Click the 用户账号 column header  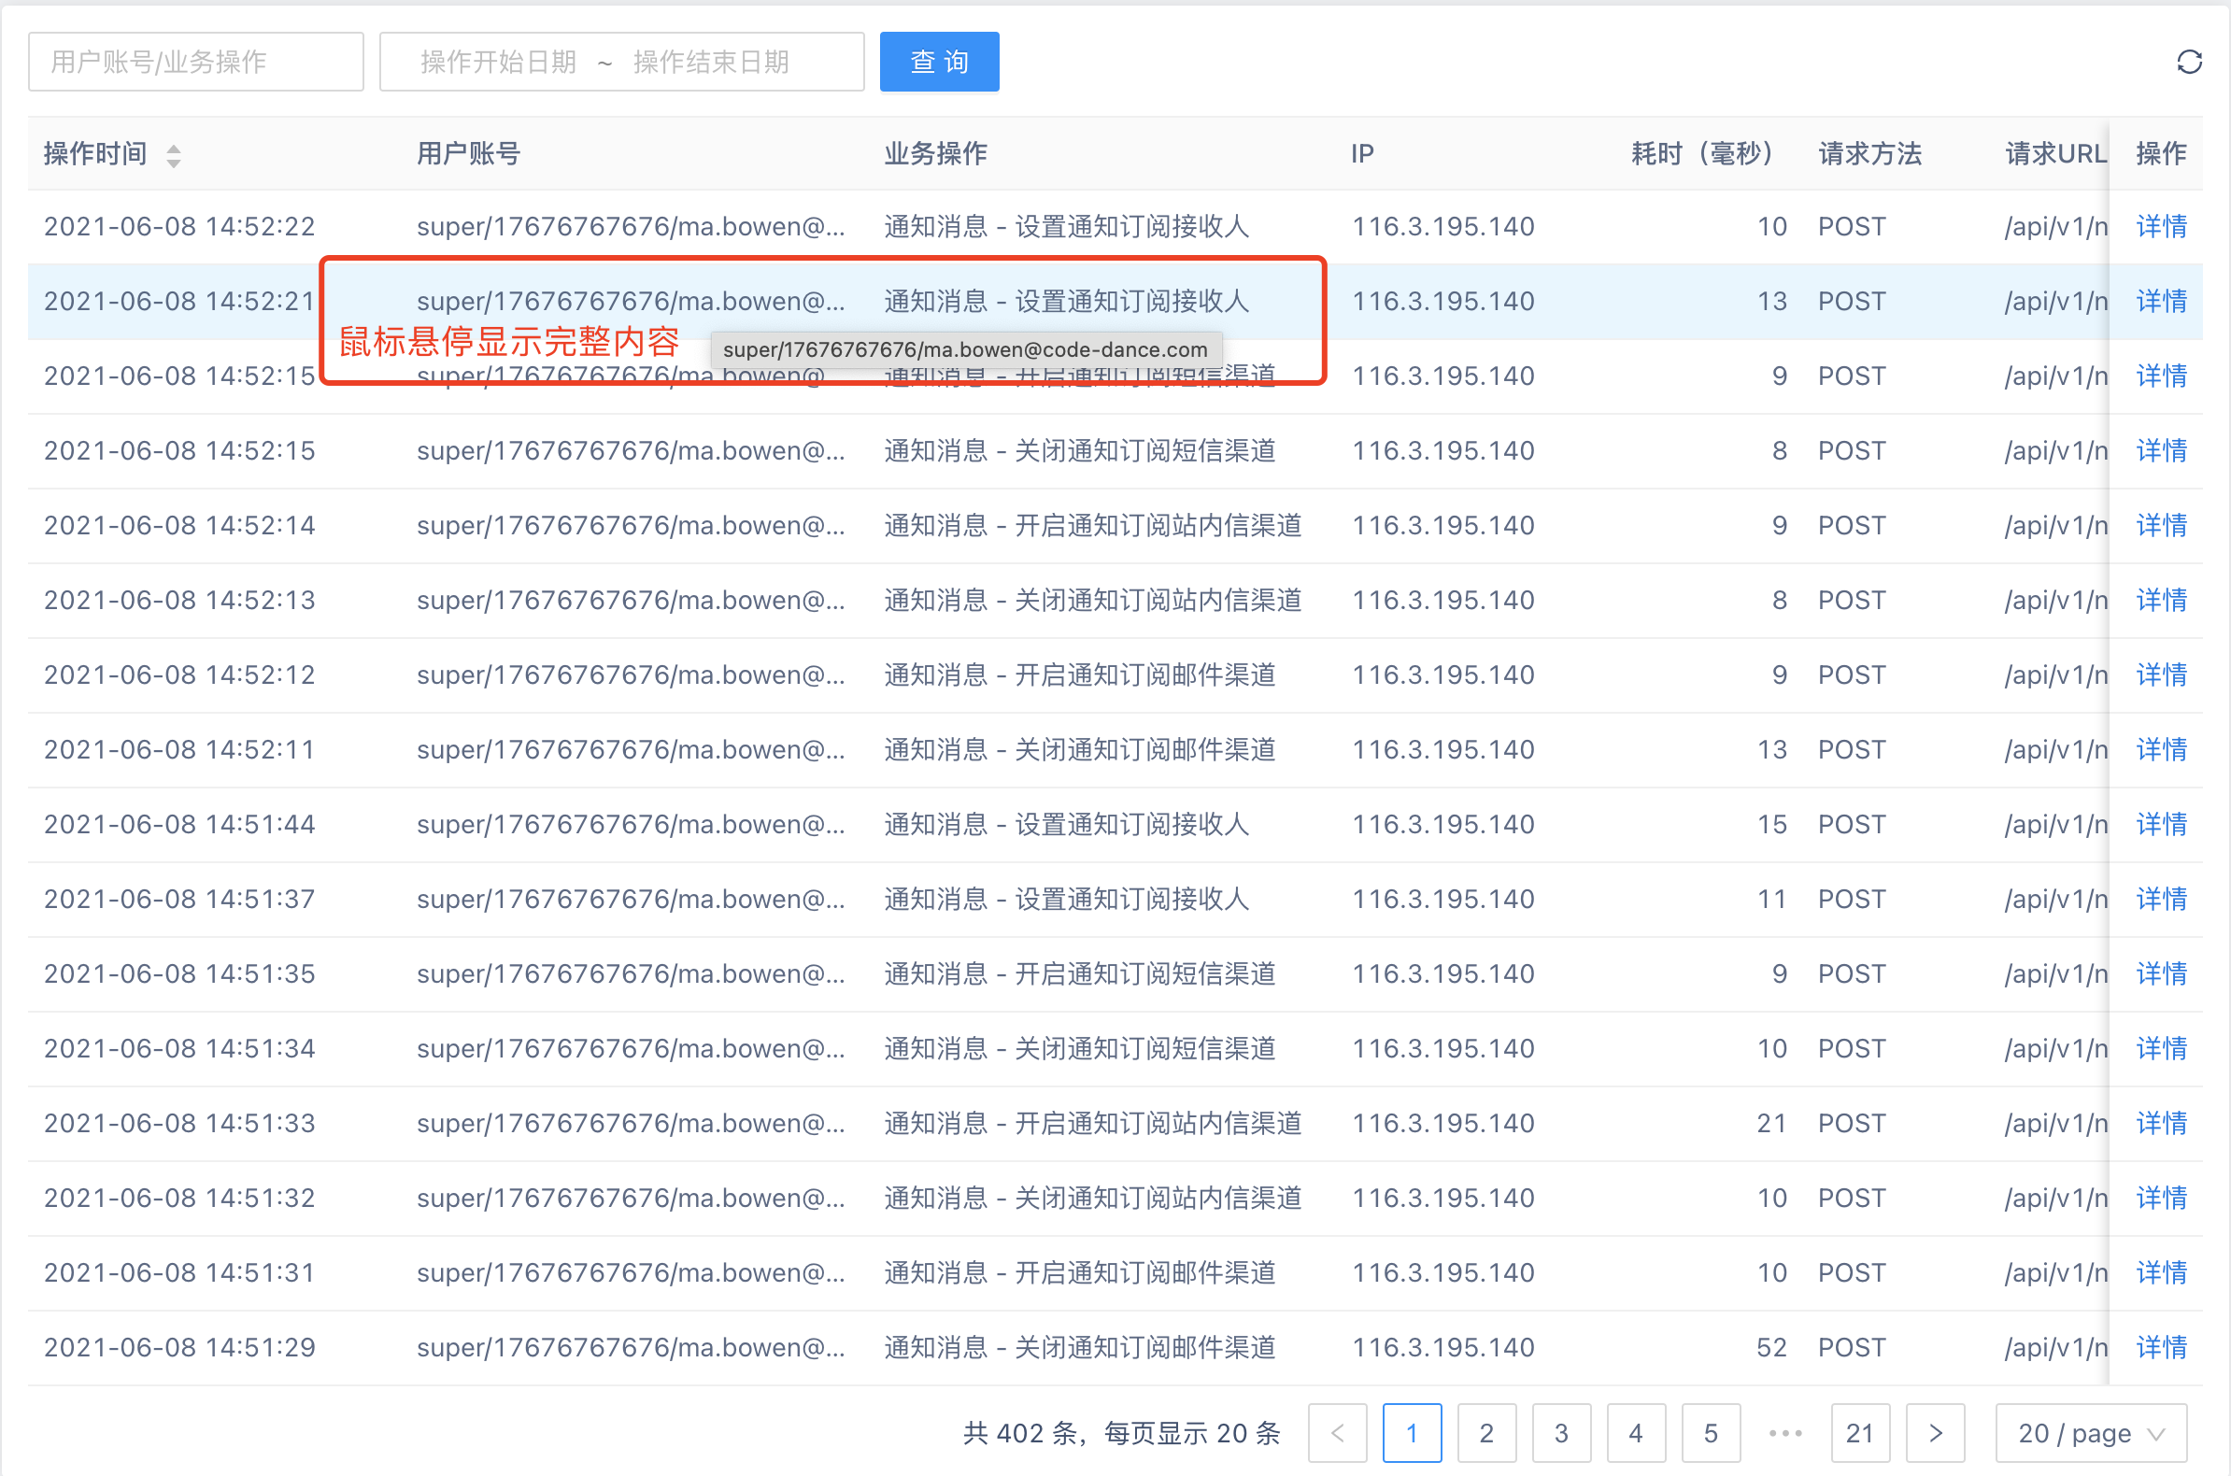coord(469,154)
